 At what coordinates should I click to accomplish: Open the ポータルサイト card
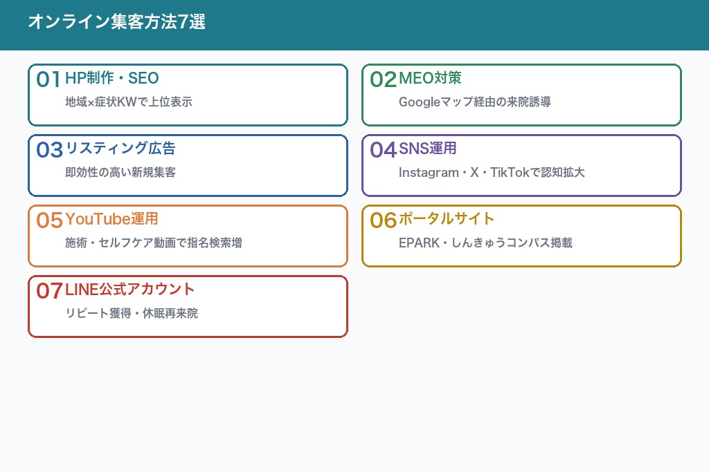521,235
